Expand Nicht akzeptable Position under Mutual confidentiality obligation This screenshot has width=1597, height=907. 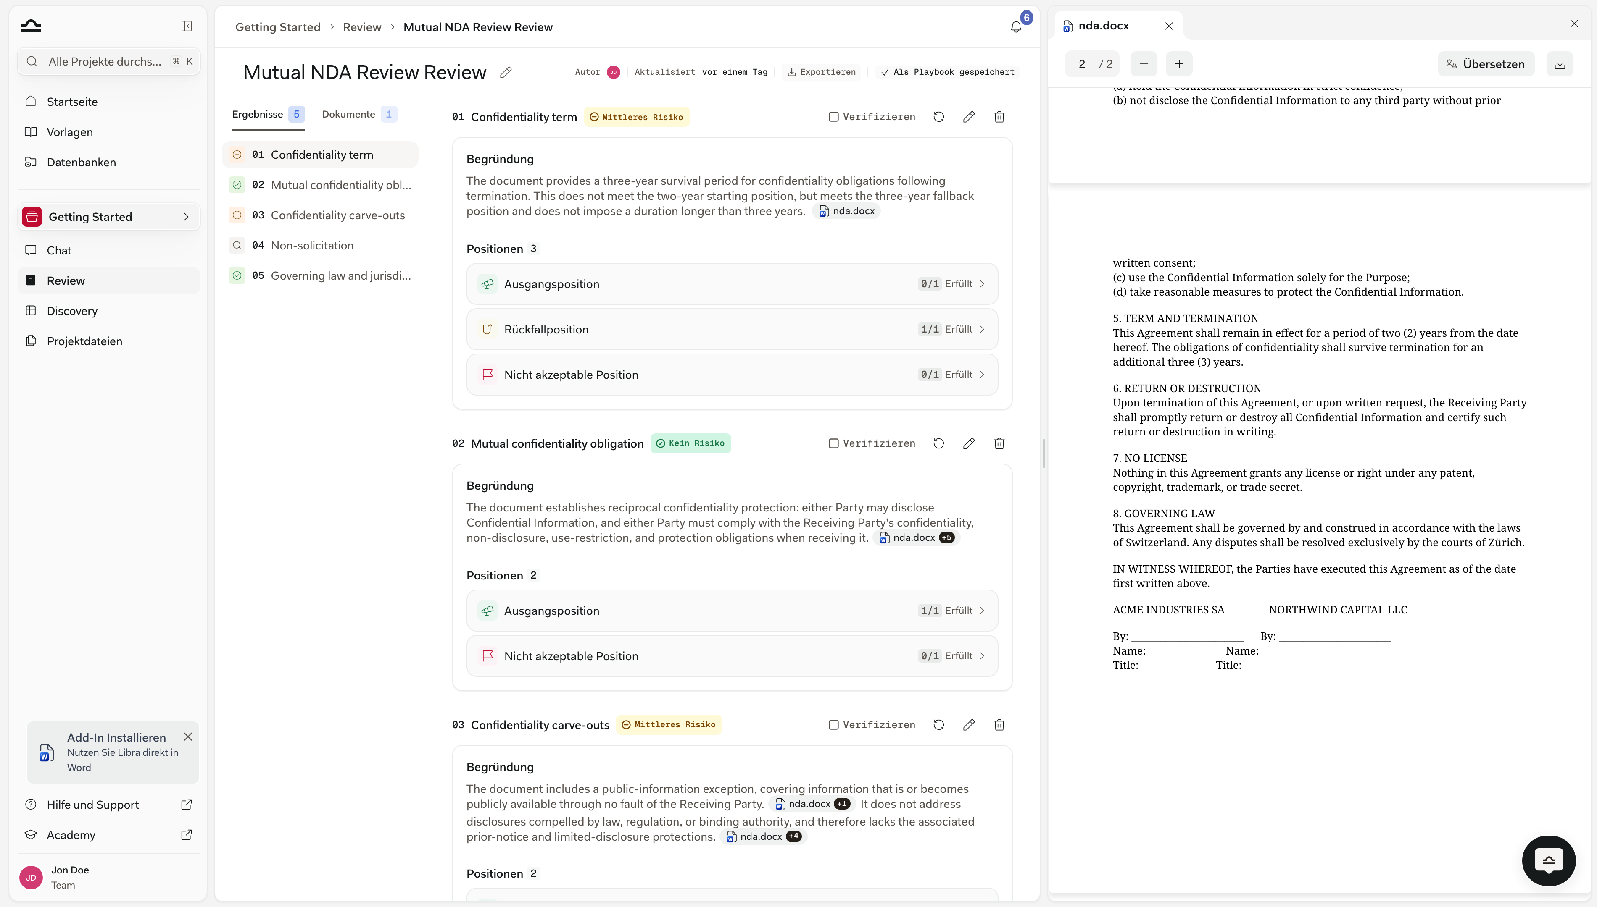point(732,656)
